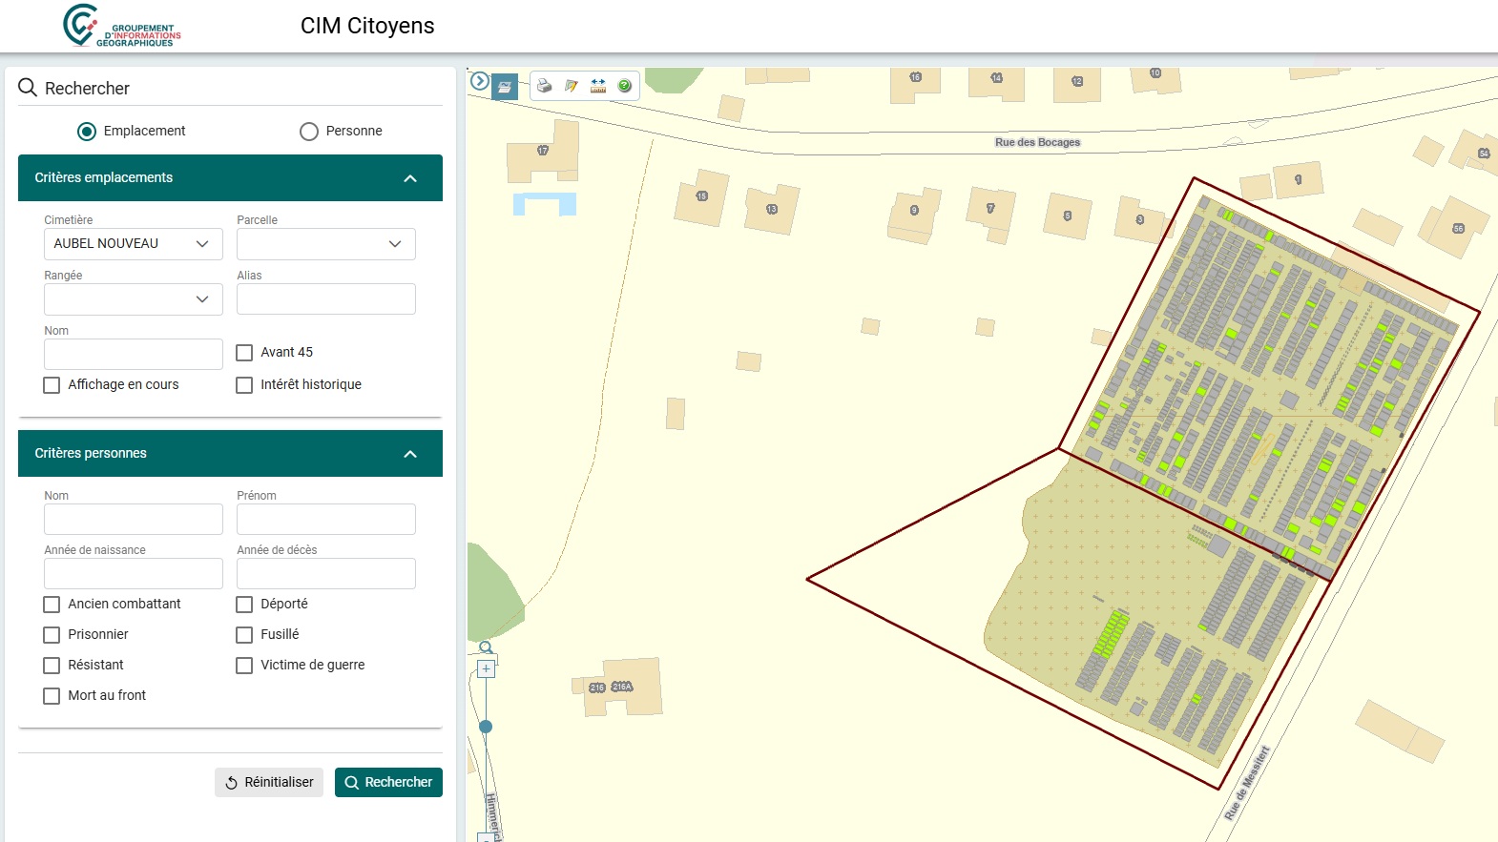
Task: Select the Emplacement radio option
Action: (87, 132)
